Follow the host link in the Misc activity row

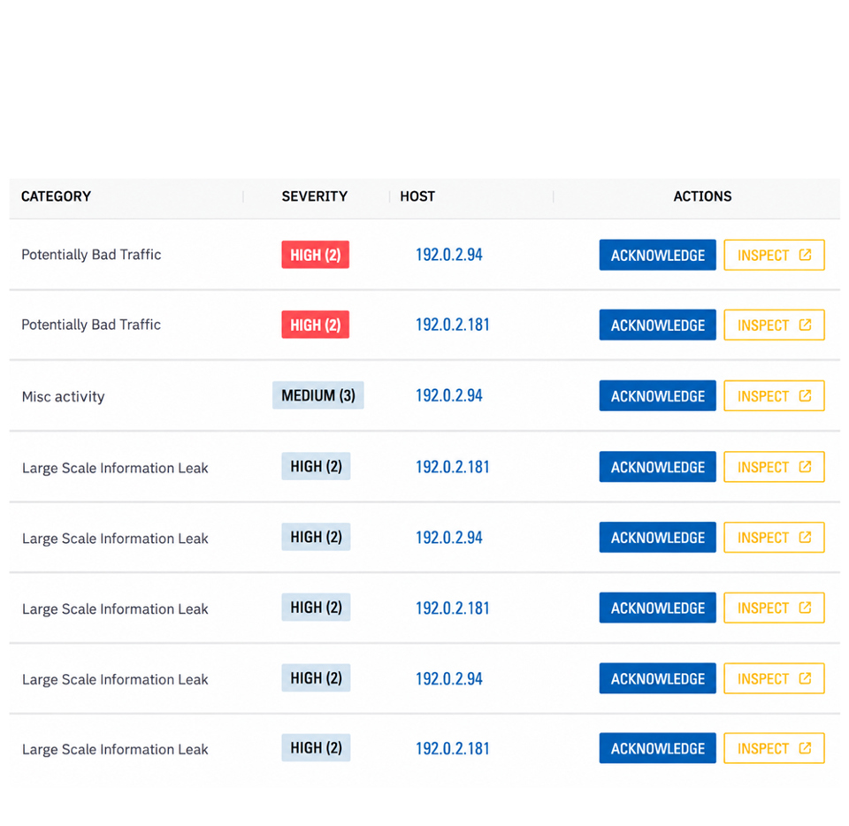[449, 395]
